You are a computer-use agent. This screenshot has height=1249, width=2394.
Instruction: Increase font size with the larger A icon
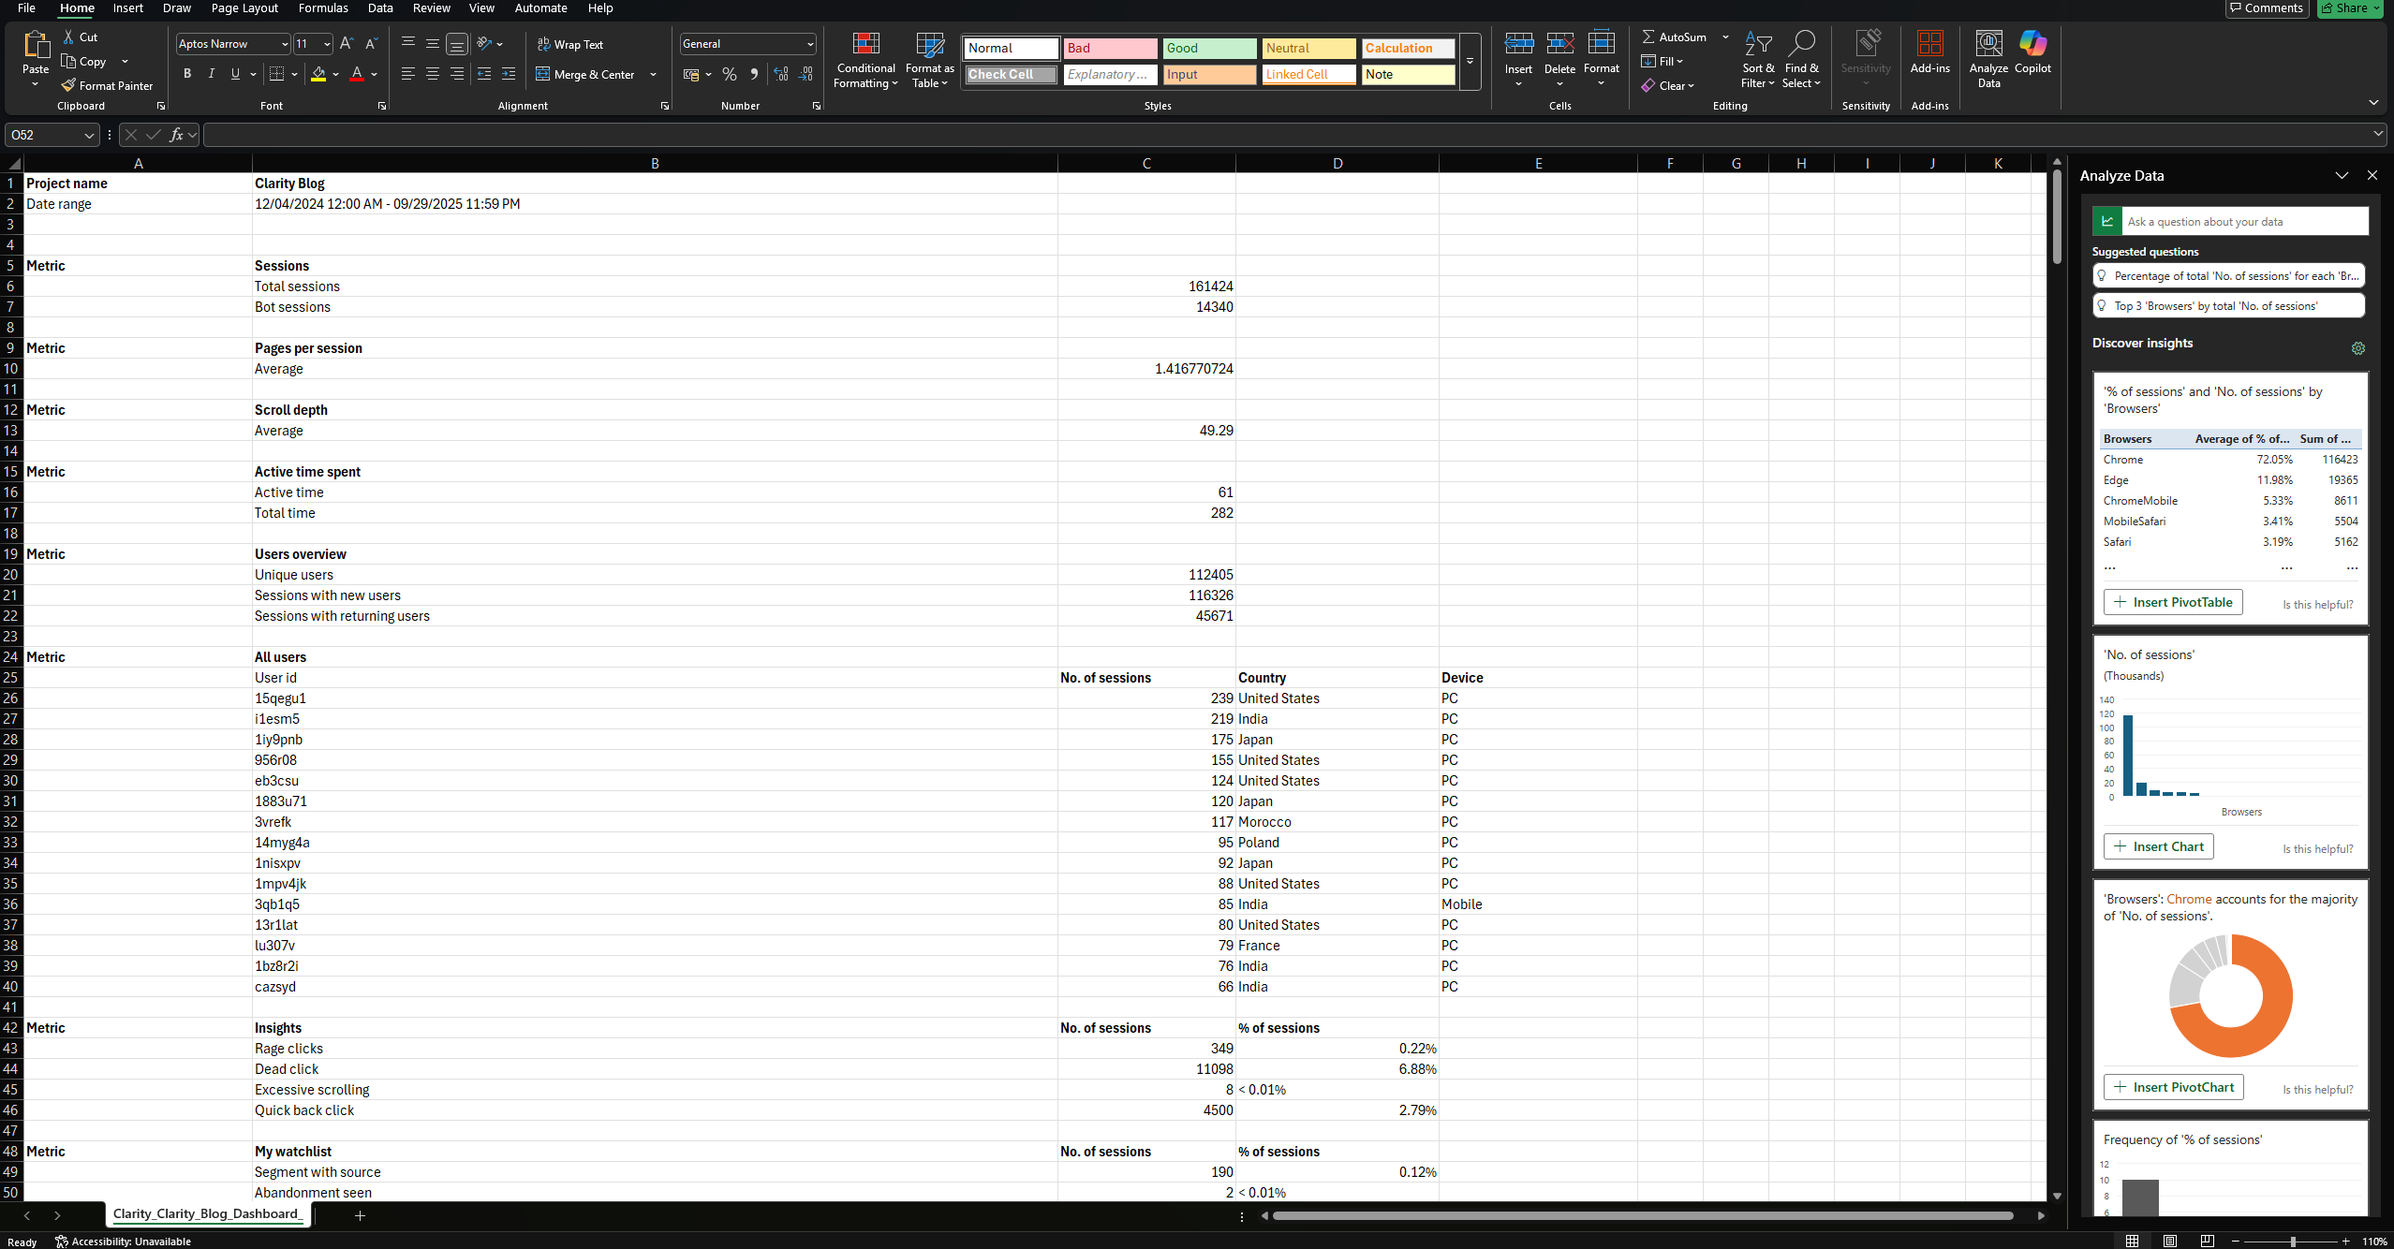347,44
